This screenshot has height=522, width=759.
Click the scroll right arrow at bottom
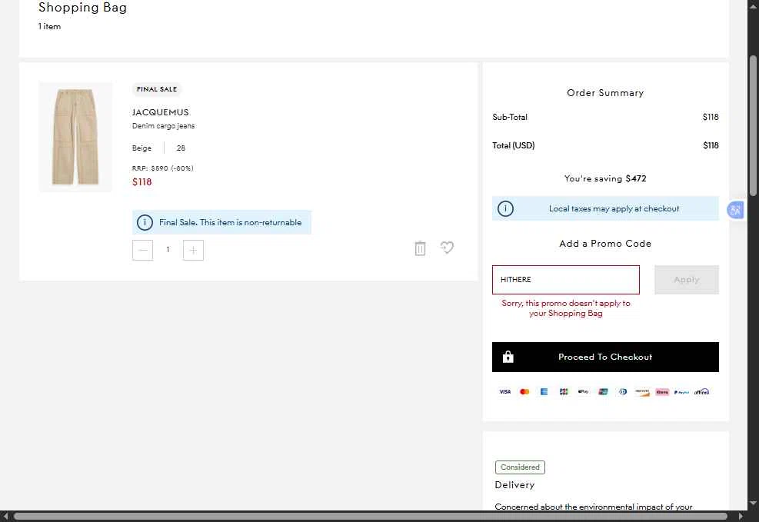pos(741,516)
